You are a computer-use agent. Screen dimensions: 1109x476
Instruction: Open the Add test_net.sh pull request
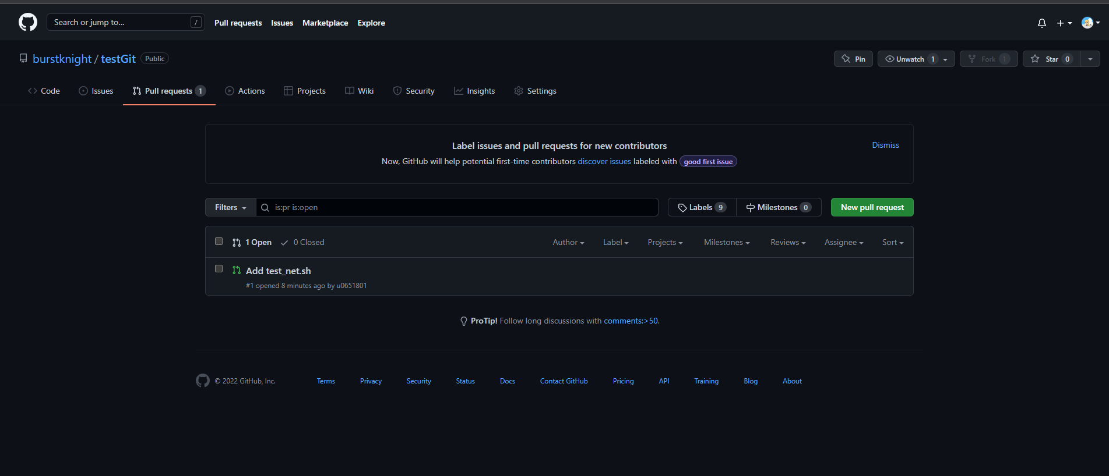pyautogui.click(x=278, y=271)
